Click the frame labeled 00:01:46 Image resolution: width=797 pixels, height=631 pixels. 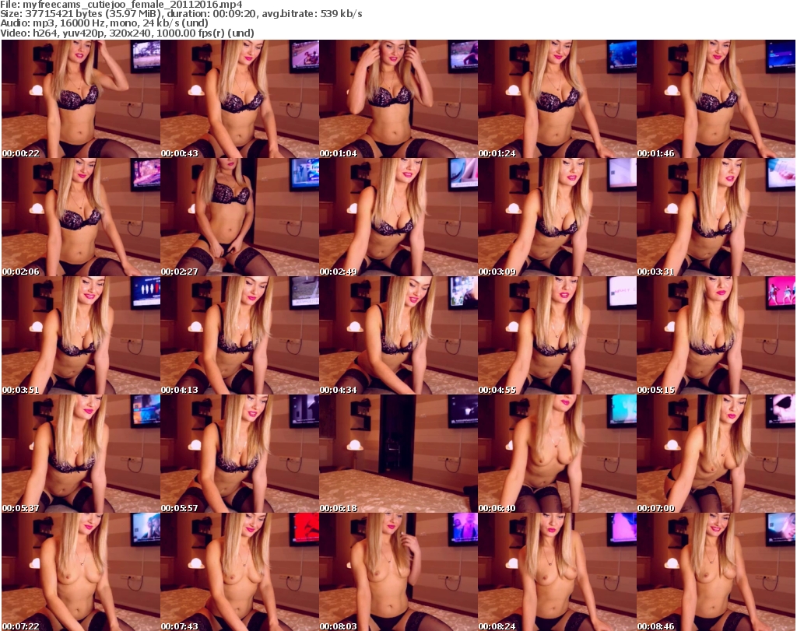point(715,99)
